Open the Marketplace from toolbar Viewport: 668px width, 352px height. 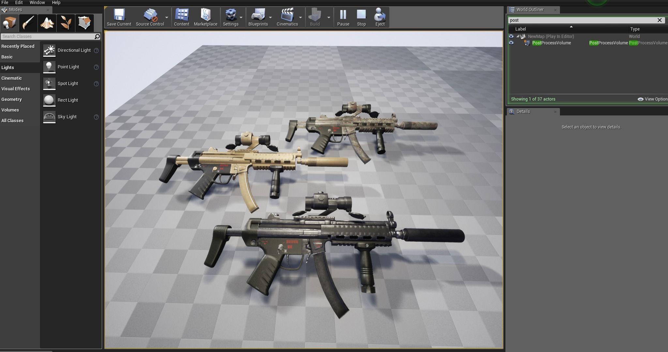pos(205,18)
